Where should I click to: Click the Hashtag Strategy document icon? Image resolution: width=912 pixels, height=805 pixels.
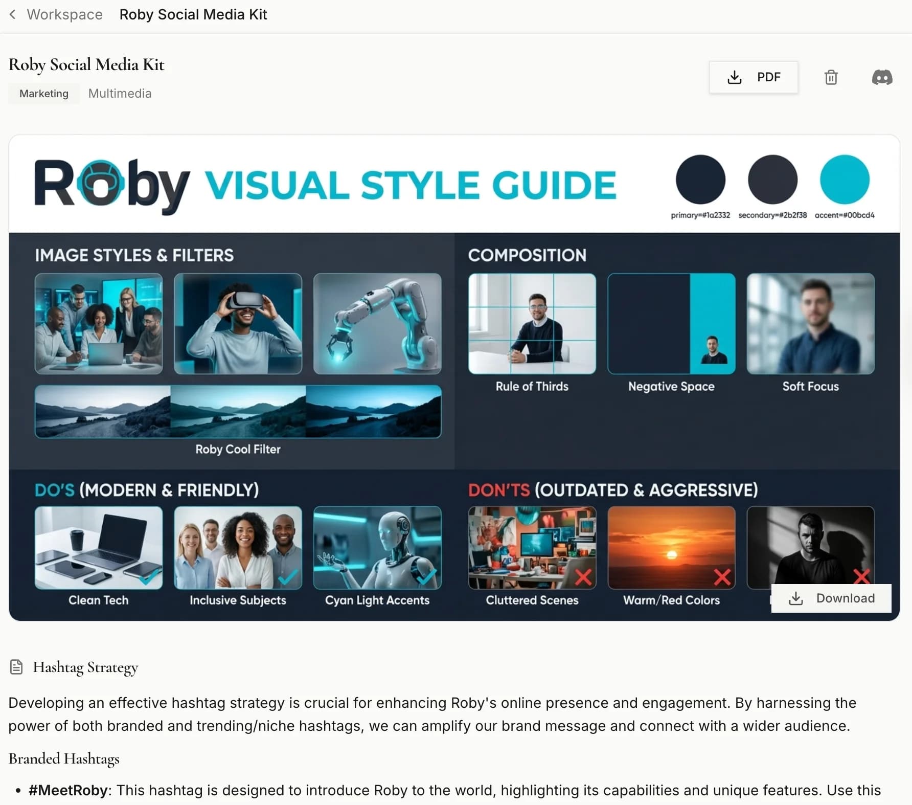(16, 667)
